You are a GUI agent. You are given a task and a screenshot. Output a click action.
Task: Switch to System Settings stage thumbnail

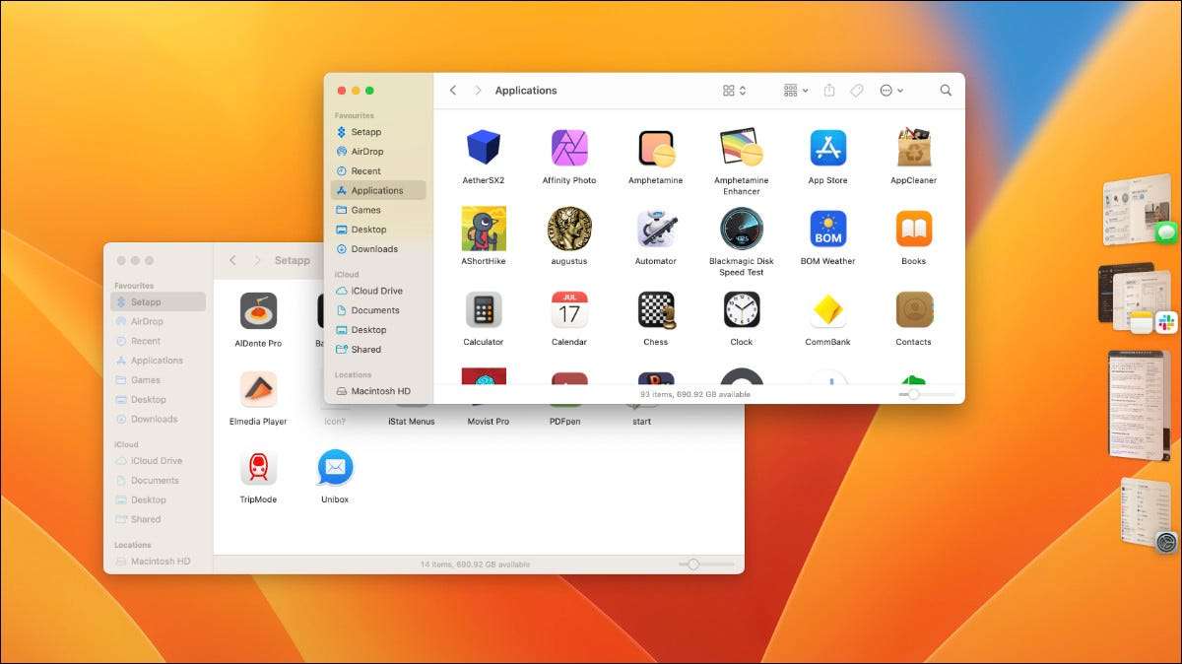pyautogui.click(x=1148, y=515)
